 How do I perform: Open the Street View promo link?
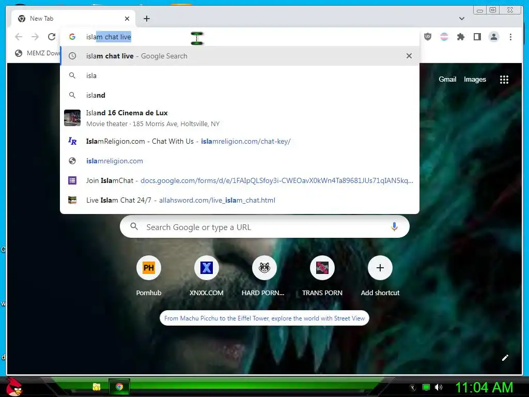(x=264, y=318)
